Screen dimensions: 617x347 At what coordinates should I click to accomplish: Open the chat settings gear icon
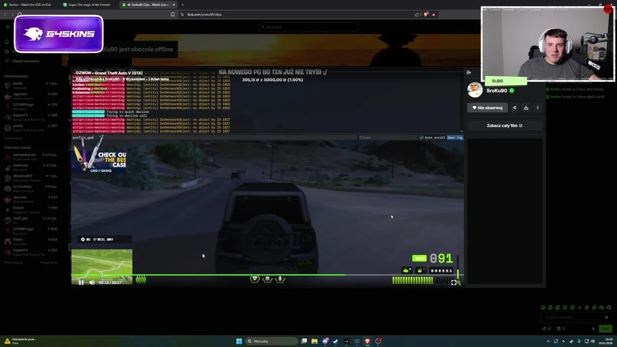click(x=593, y=329)
